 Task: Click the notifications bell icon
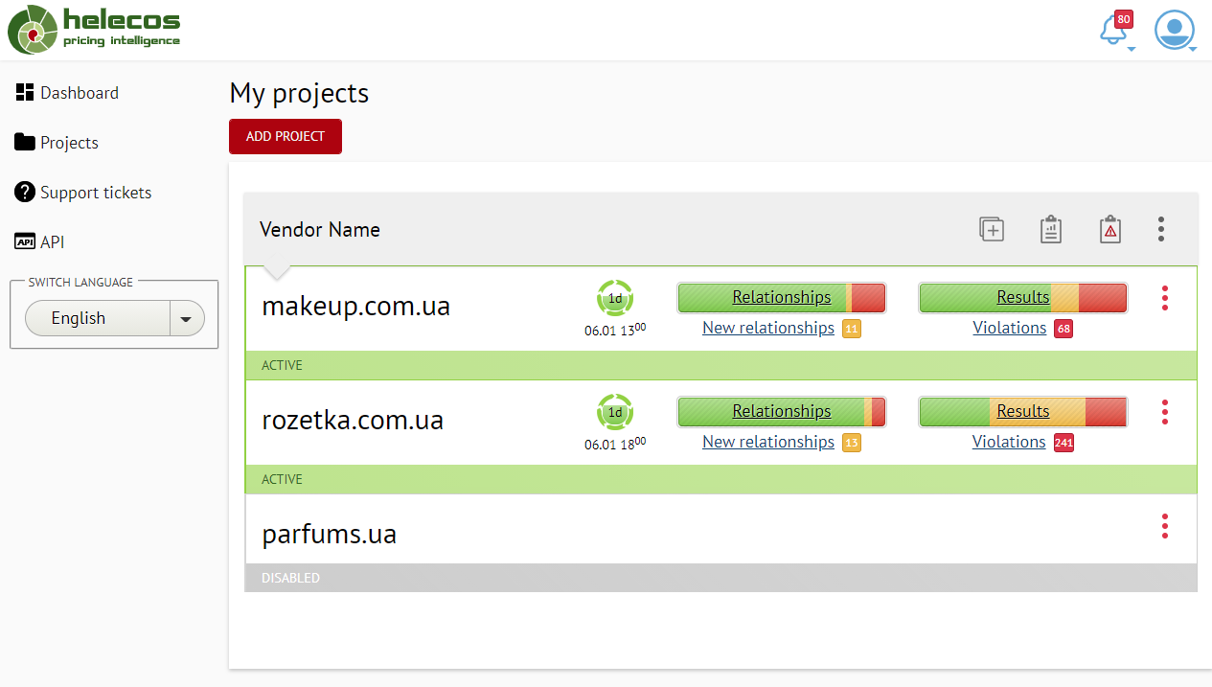(x=1114, y=31)
